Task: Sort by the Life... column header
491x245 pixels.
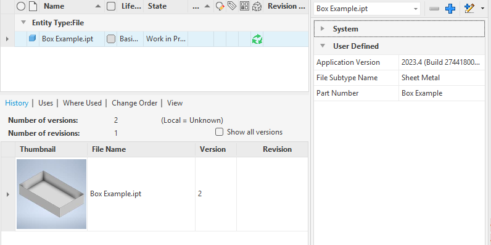Action: click(130, 6)
